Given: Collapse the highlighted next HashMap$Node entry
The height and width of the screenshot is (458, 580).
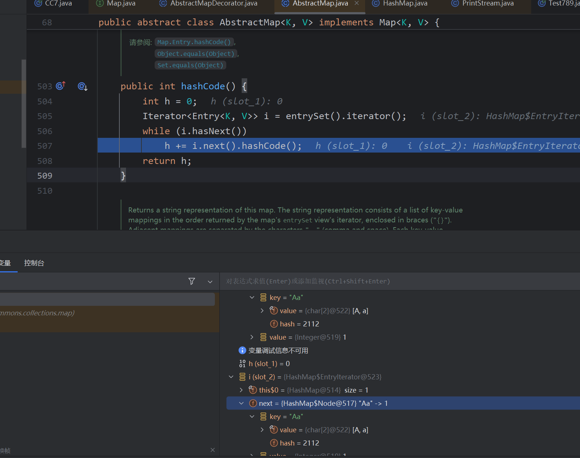Looking at the screenshot, I should [x=241, y=403].
